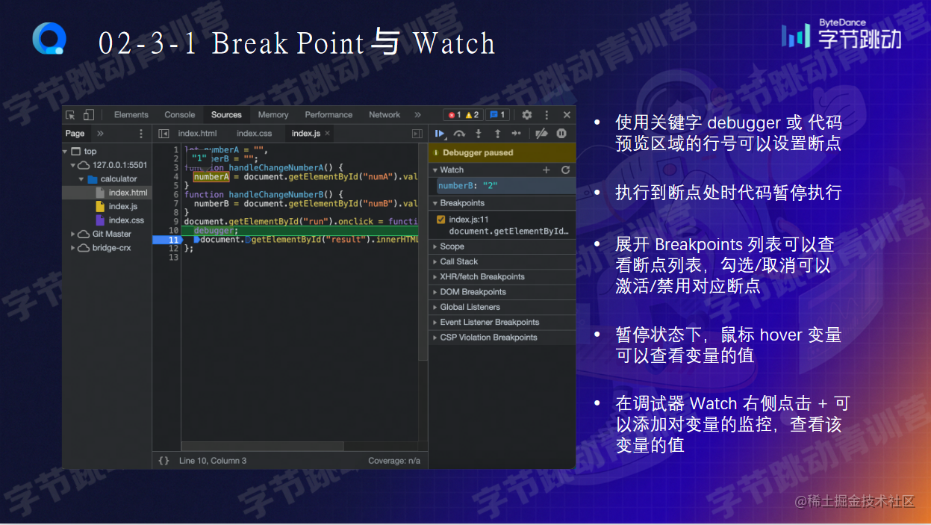This screenshot has width=931, height=525.
Task: Open the errors and warnings counter
Action: coord(463,115)
